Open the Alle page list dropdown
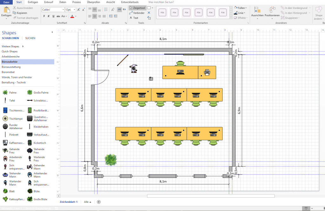The image size is (325, 211). click(88, 202)
